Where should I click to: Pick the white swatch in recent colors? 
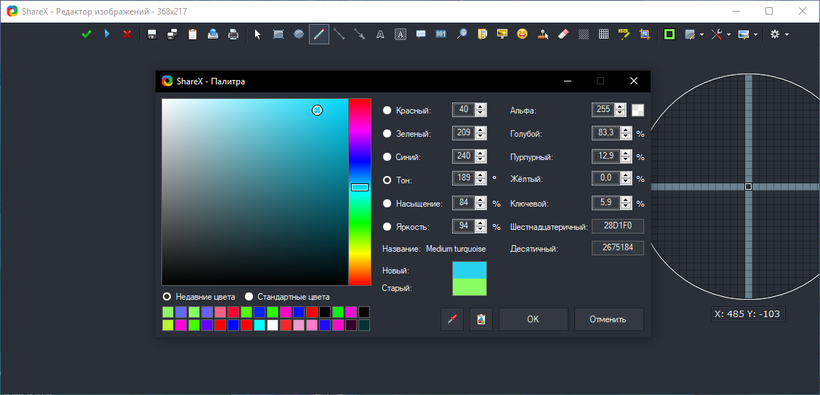tap(273, 325)
